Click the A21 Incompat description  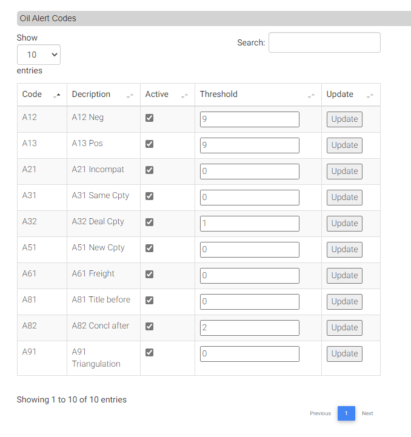tap(98, 169)
